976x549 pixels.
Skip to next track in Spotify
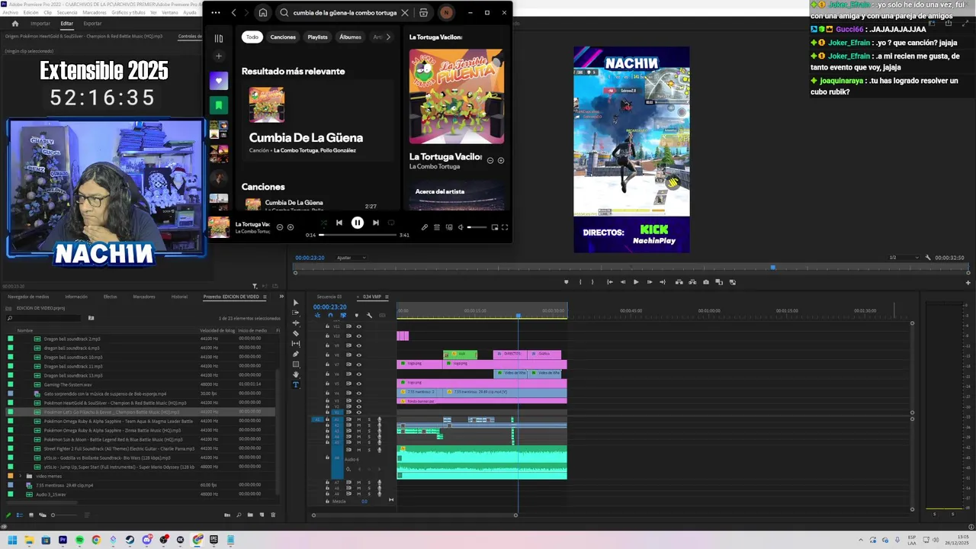point(375,223)
